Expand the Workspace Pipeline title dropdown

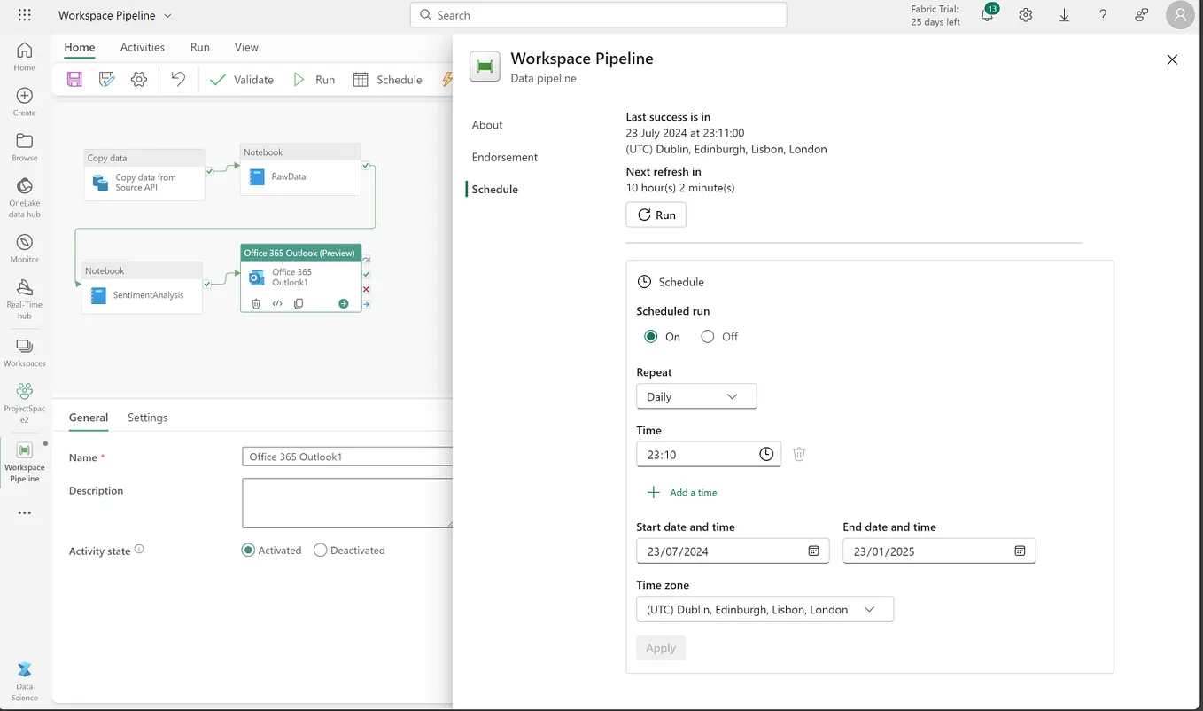[x=168, y=15]
